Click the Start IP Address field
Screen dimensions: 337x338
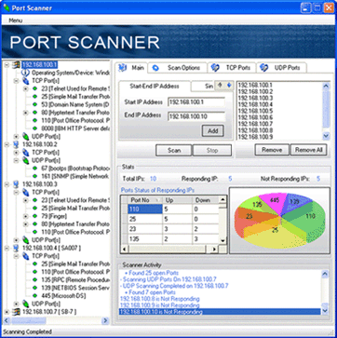pyautogui.click(x=196, y=102)
